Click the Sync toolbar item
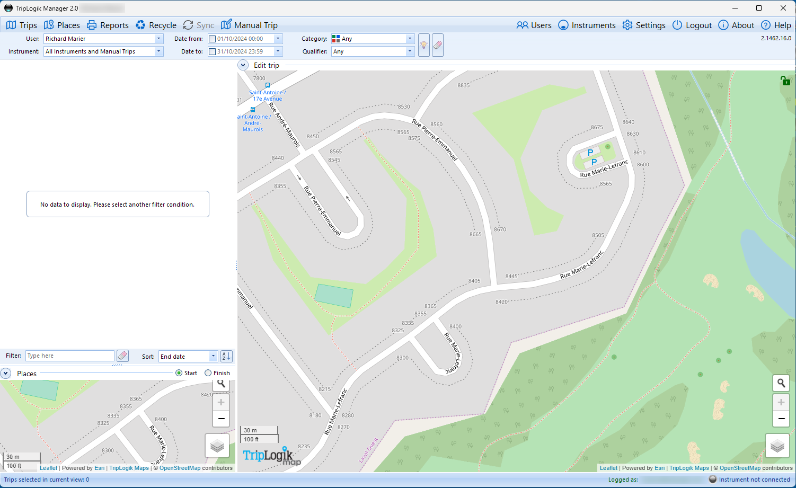 [x=199, y=25]
